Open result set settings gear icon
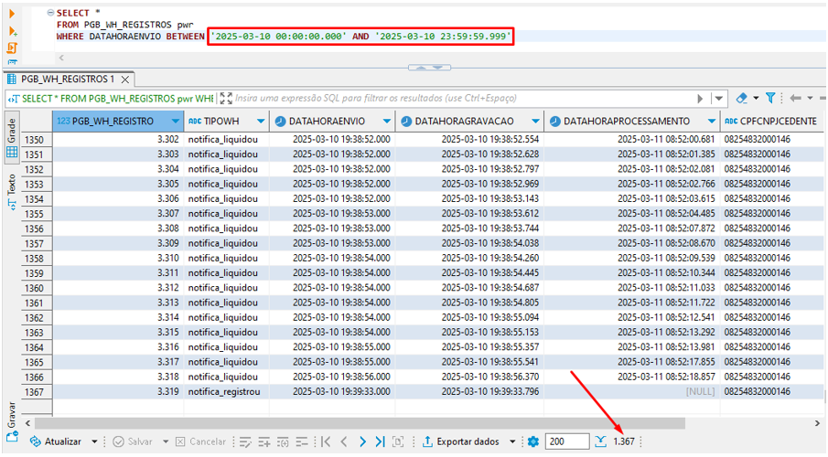The image size is (828, 457). pyautogui.click(x=533, y=441)
